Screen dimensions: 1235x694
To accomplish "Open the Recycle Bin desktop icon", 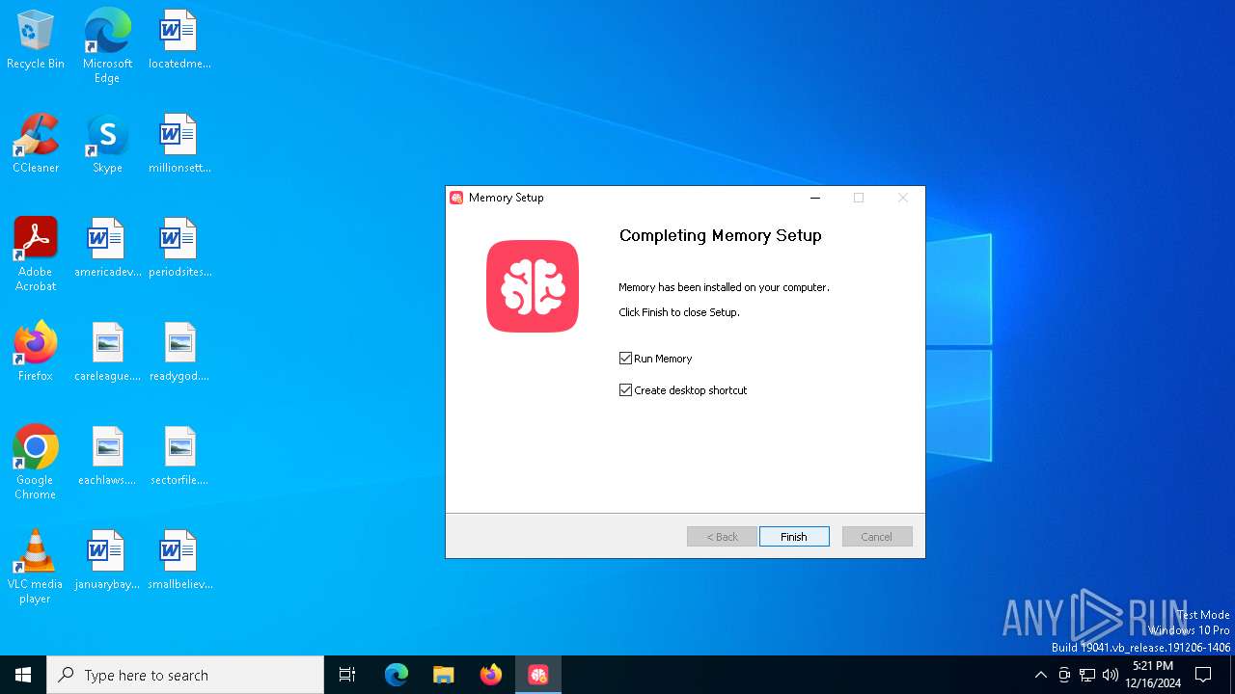I will pos(36,40).
